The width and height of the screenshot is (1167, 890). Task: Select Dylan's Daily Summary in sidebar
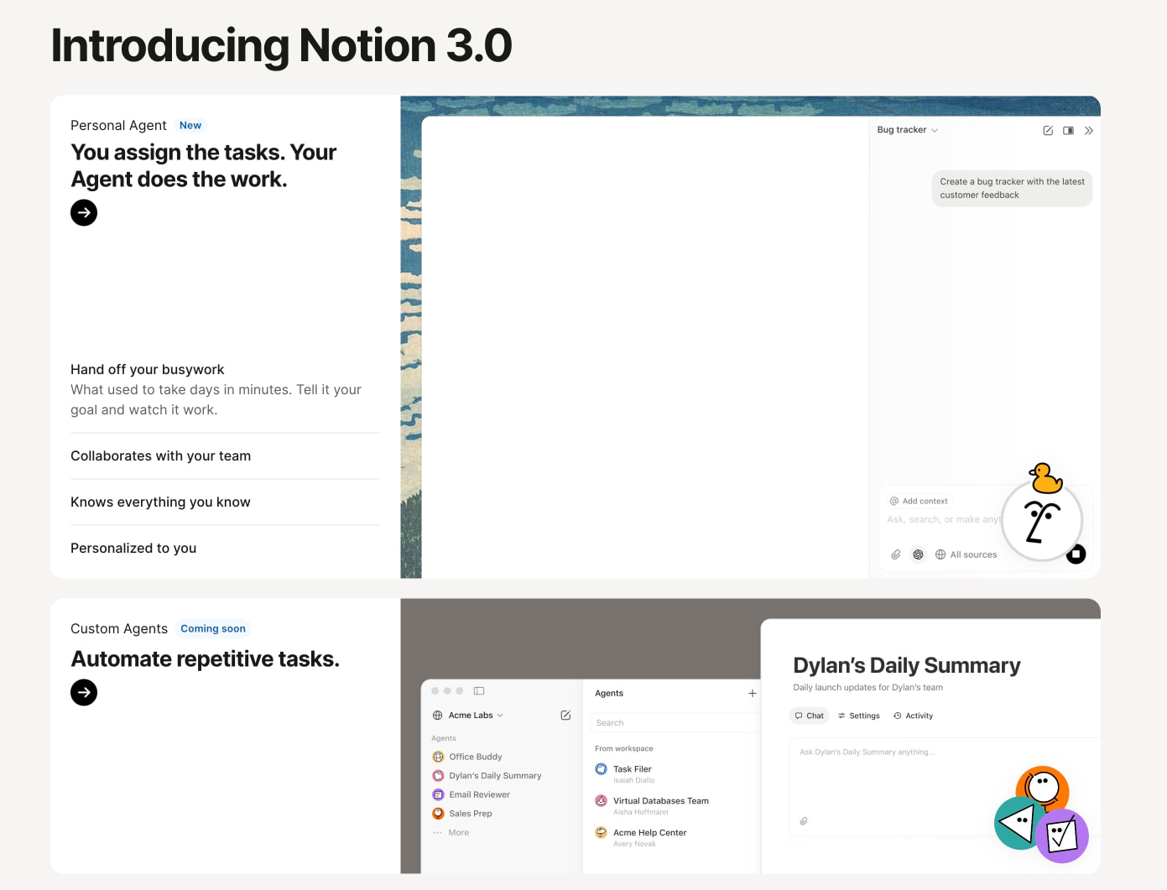coord(487,776)
